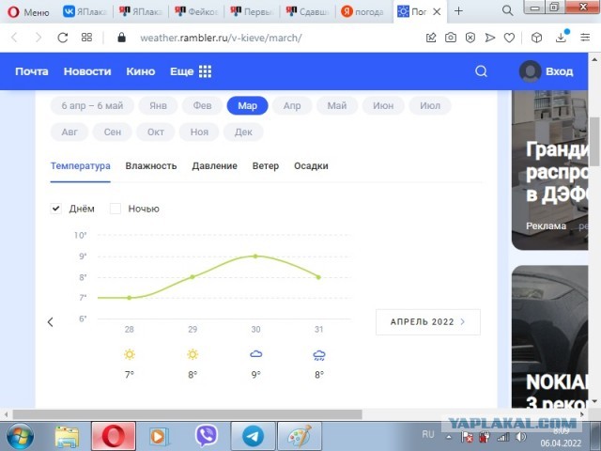The width and height of the screenshot is (601, 451).
Task: Select the Июн month chip
Action: tap(383, 105)
